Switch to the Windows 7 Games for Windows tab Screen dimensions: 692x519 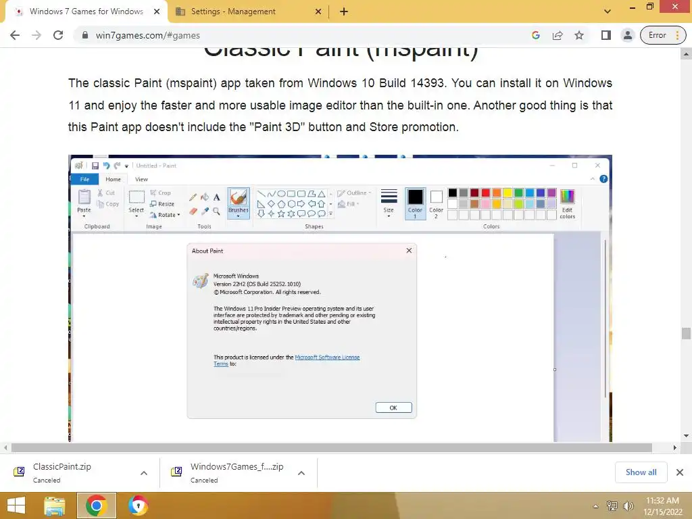[x=86, y=11]
